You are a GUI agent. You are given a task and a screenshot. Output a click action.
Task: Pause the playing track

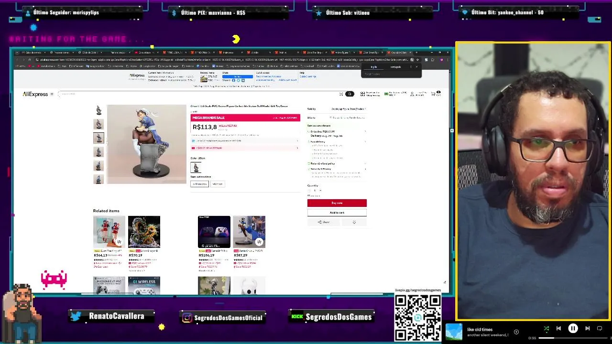click(x=573, y=328)
